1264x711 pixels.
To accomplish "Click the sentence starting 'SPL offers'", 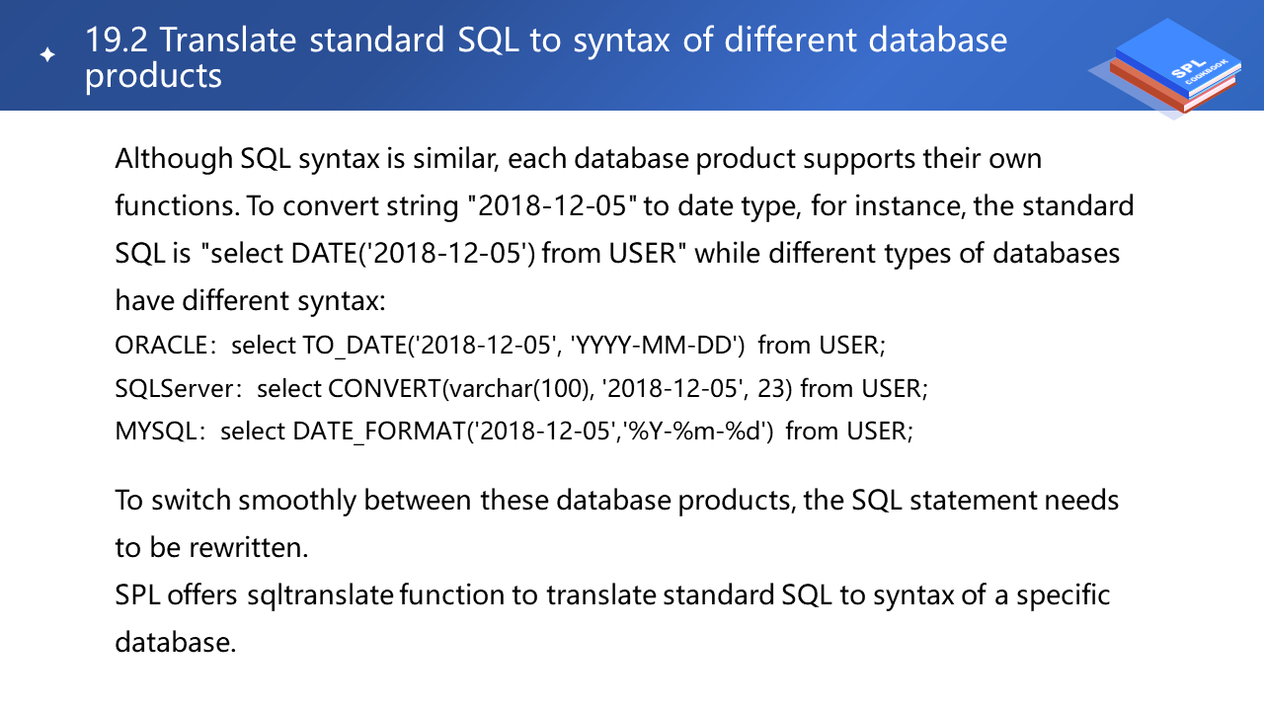I will click(x=612, y=595).
